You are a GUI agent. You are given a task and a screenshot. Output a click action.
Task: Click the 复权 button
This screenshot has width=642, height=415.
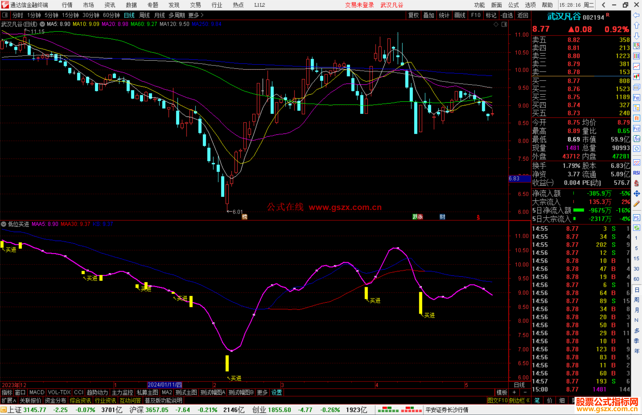[413, 15]
